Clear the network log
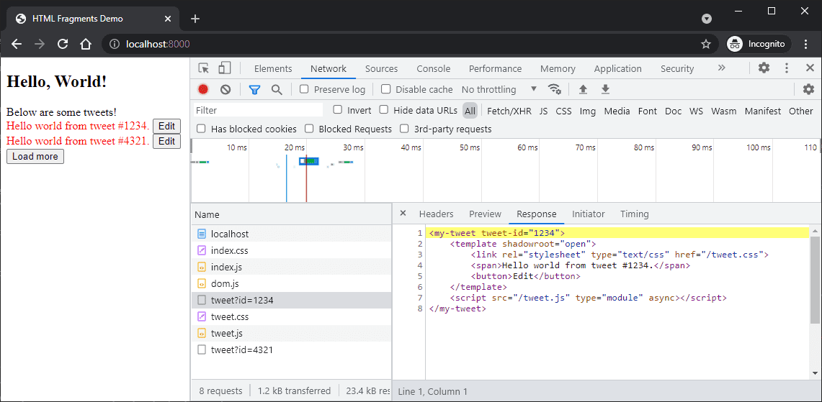This screenshot has height=402, width=822. point(225,89)
